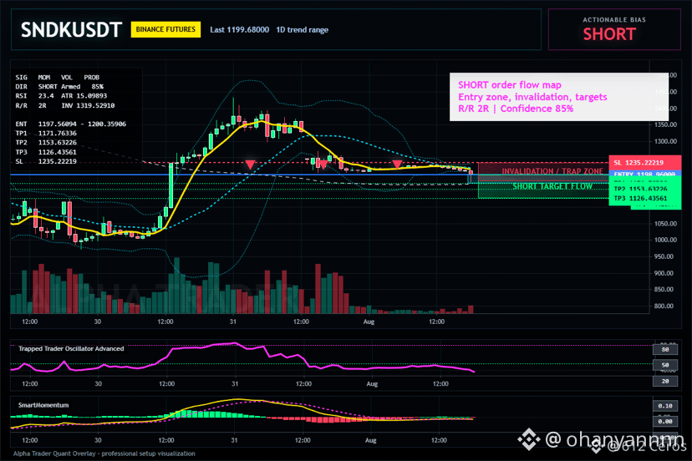
Task: Click the INVALIDATION / TRAP ZONE label
Action: point(552,171)
